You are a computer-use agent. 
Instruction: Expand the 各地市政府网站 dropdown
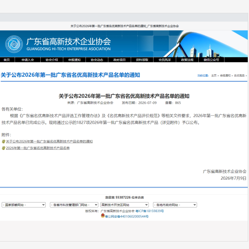[175, 205]
